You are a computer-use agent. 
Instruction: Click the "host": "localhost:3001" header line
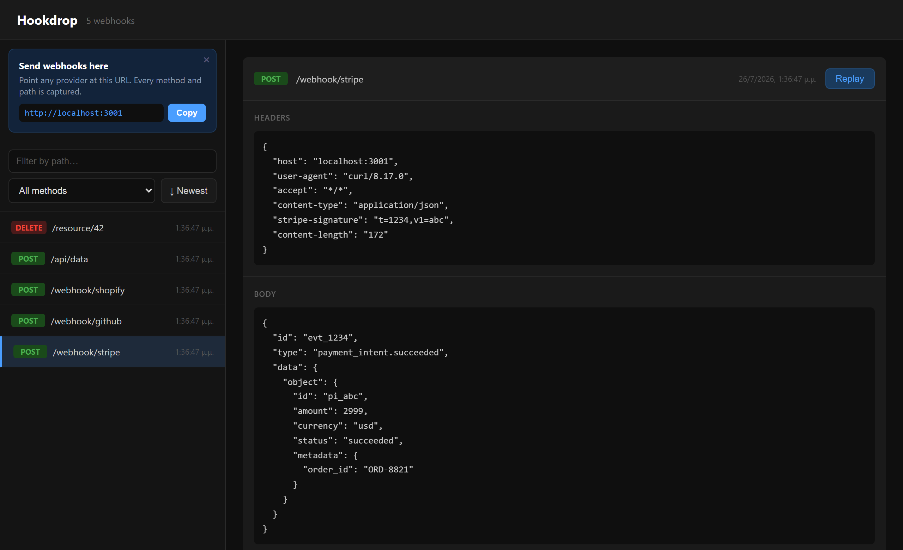pyautogui.click(x=335, y=161)
